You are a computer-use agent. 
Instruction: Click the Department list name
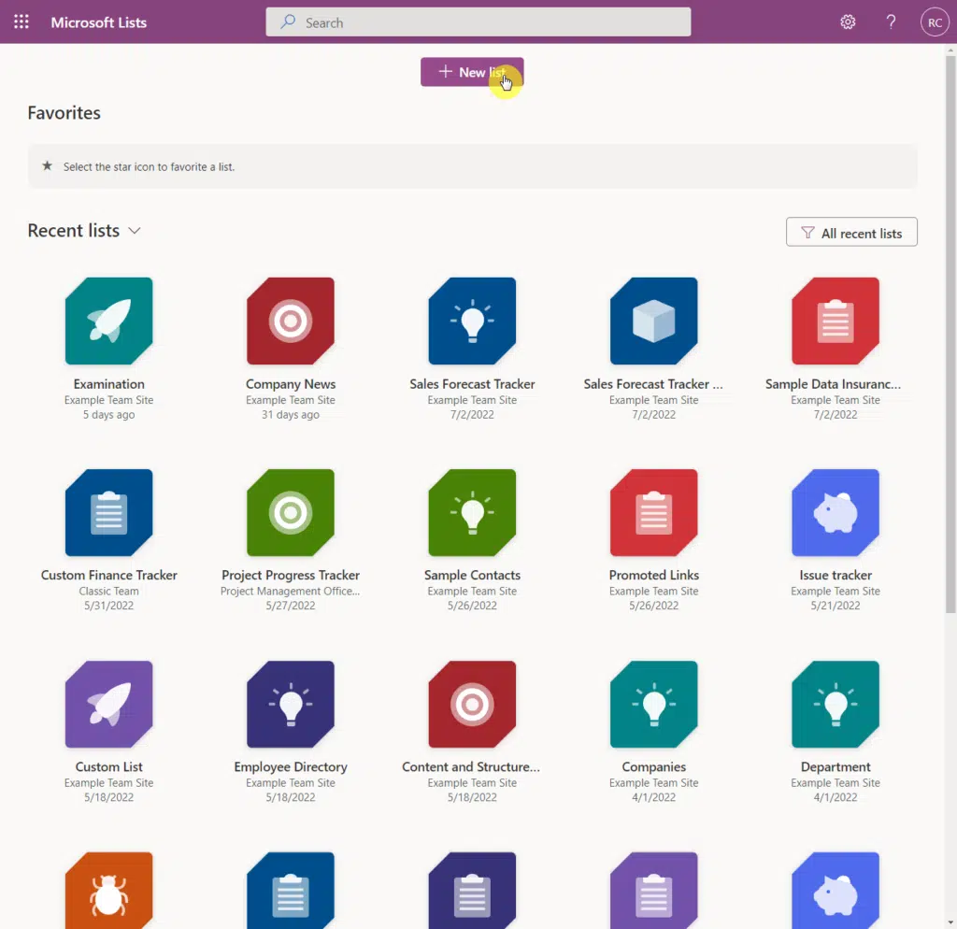[836, 766]
